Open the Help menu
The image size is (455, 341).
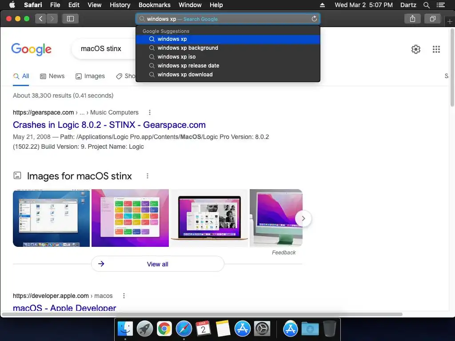pos(216,5)
